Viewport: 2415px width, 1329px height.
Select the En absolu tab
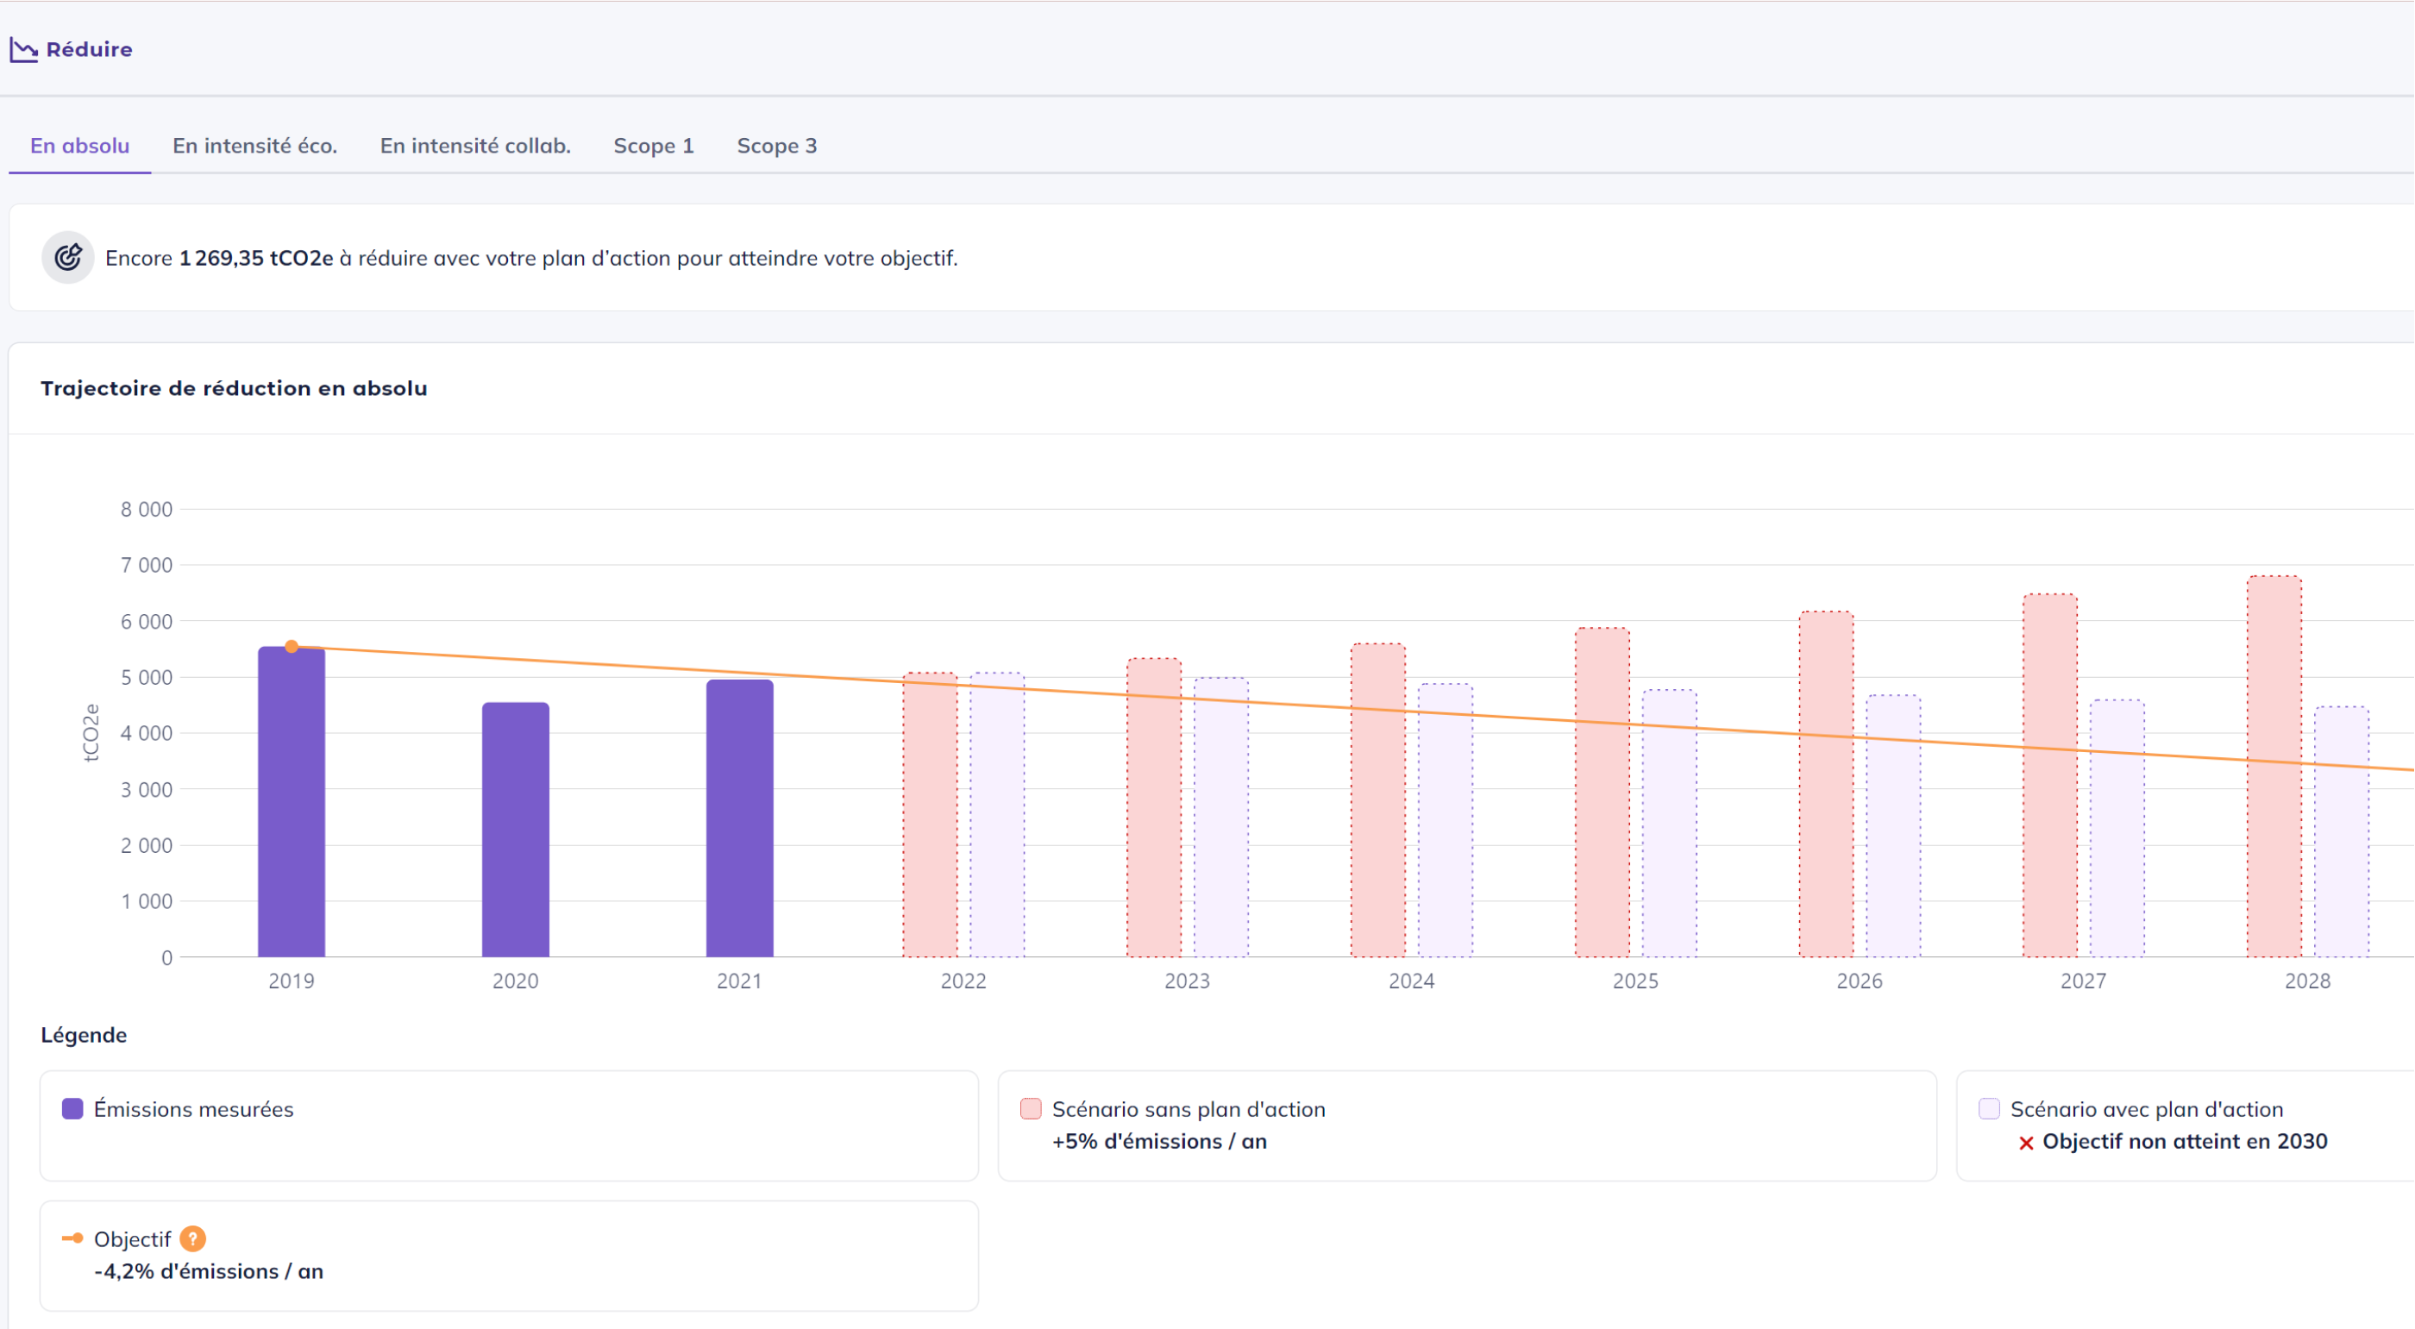point(79,147)
